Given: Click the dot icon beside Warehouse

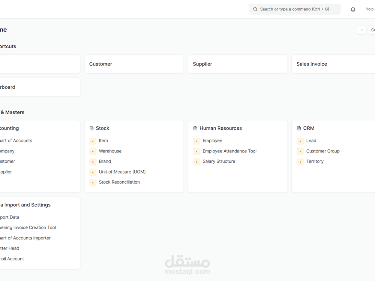Looking at the screenshot, I should coord(93,151).
